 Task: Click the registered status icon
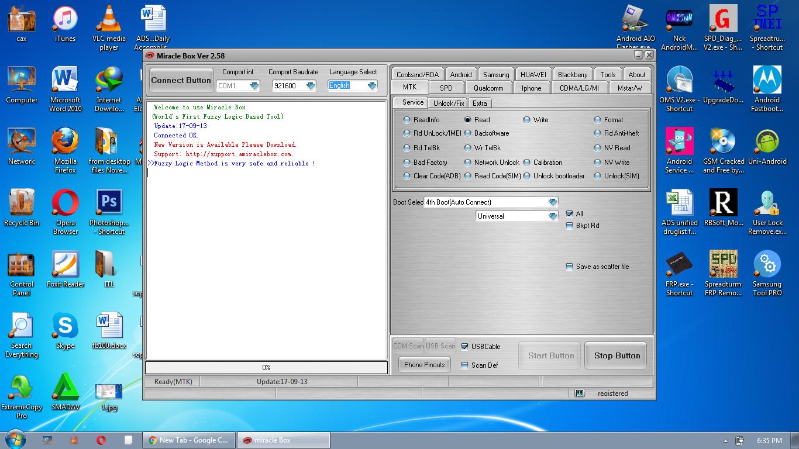[x=579, y=393]
